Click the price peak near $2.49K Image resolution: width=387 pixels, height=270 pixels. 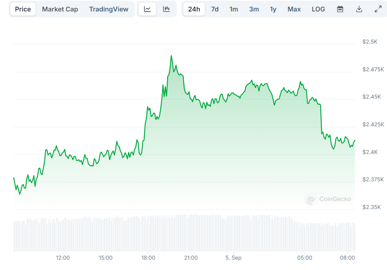pos(171,56)
